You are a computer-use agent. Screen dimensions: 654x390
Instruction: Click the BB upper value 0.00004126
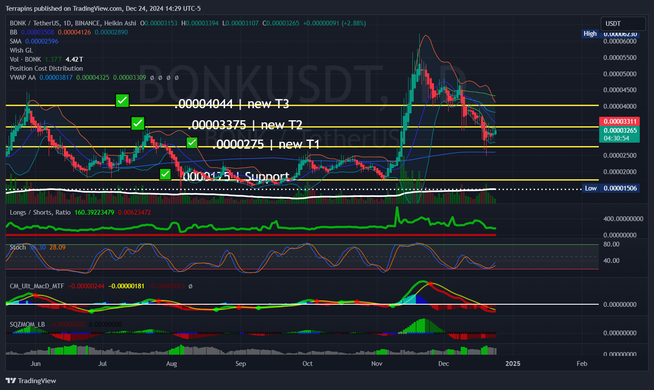point(75,32)
